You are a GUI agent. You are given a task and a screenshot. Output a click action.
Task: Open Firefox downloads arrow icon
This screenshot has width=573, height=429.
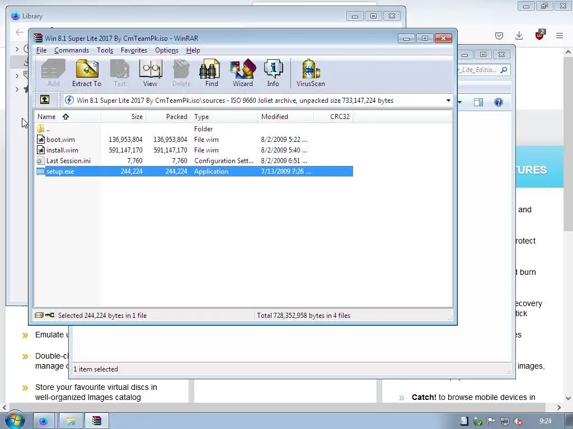pos(519,35)
